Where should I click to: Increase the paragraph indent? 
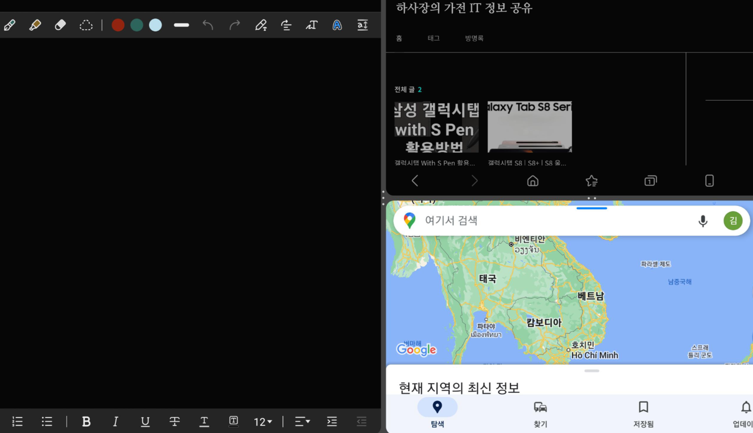(332, 421)
